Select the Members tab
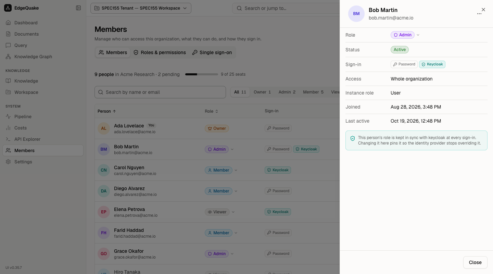This screenshot has height=274, width=493. click(x=113, y=52)
